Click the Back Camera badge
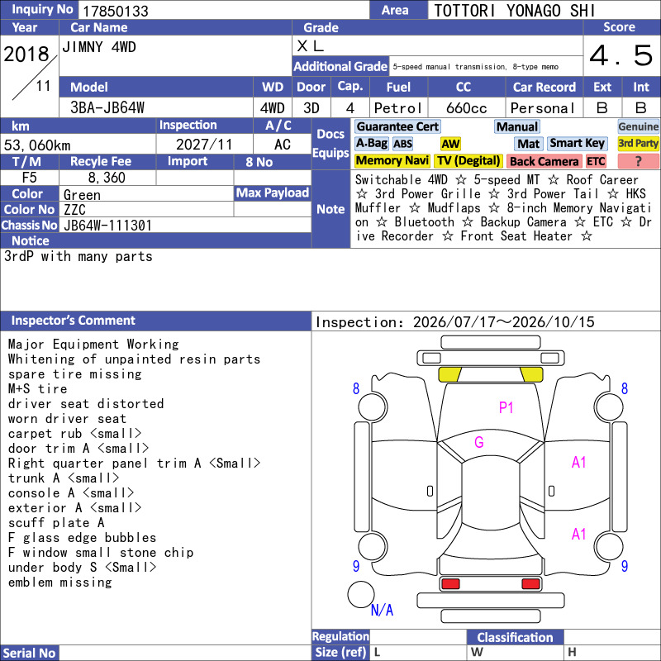The height and width of the screenshot is (661, 661). [544, 161]
